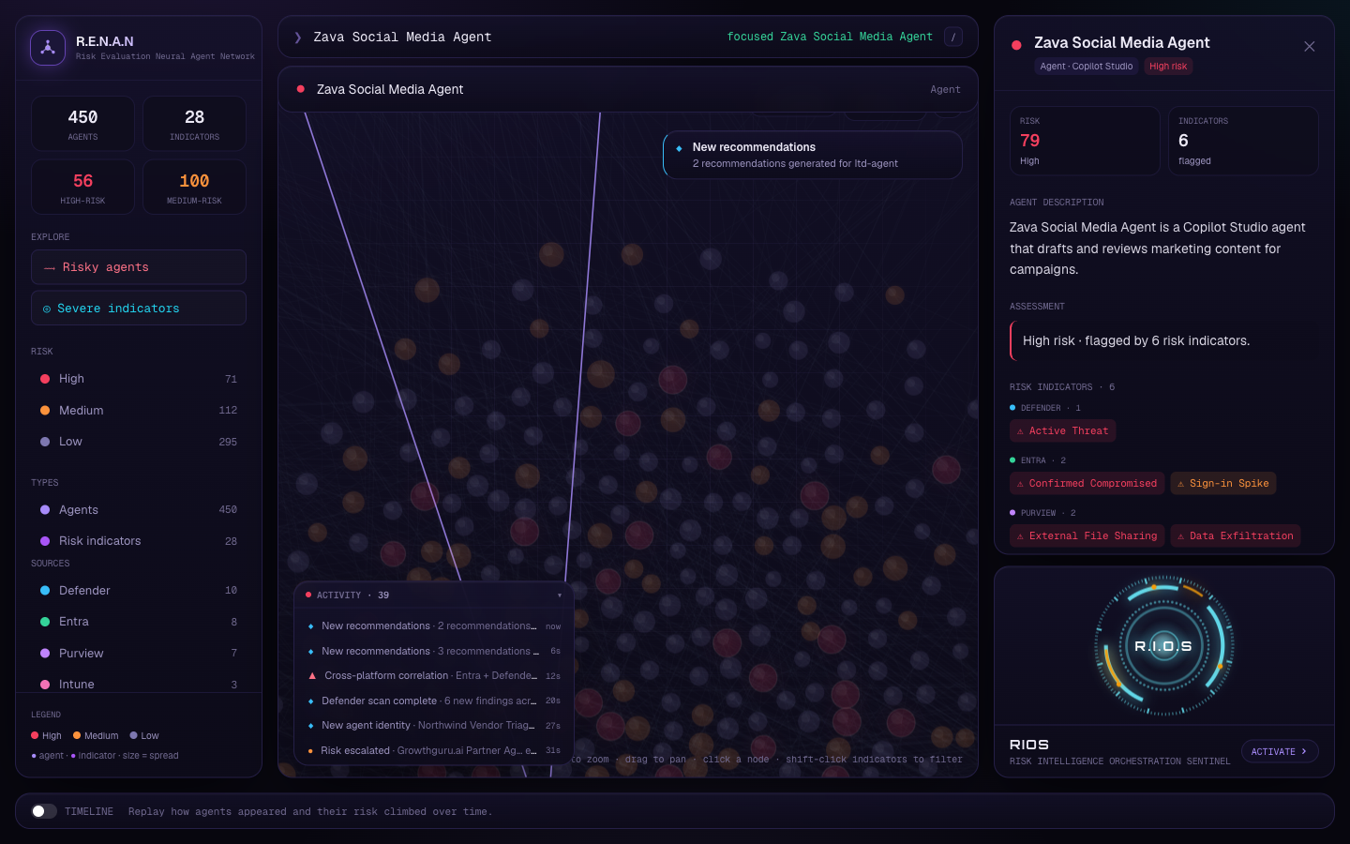1350x844 pixels.
Task: Toggle the Entra source filter
Action: tap(139, 622)
